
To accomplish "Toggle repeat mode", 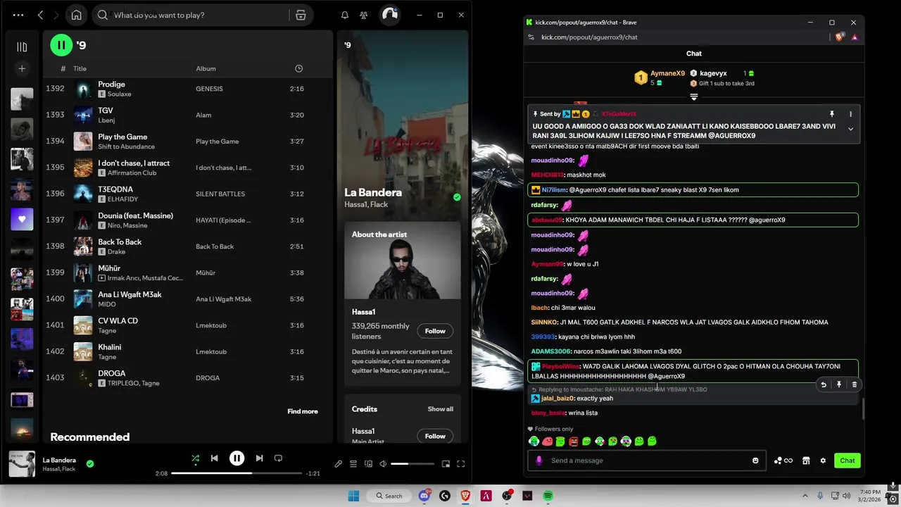I will point(278,458).
